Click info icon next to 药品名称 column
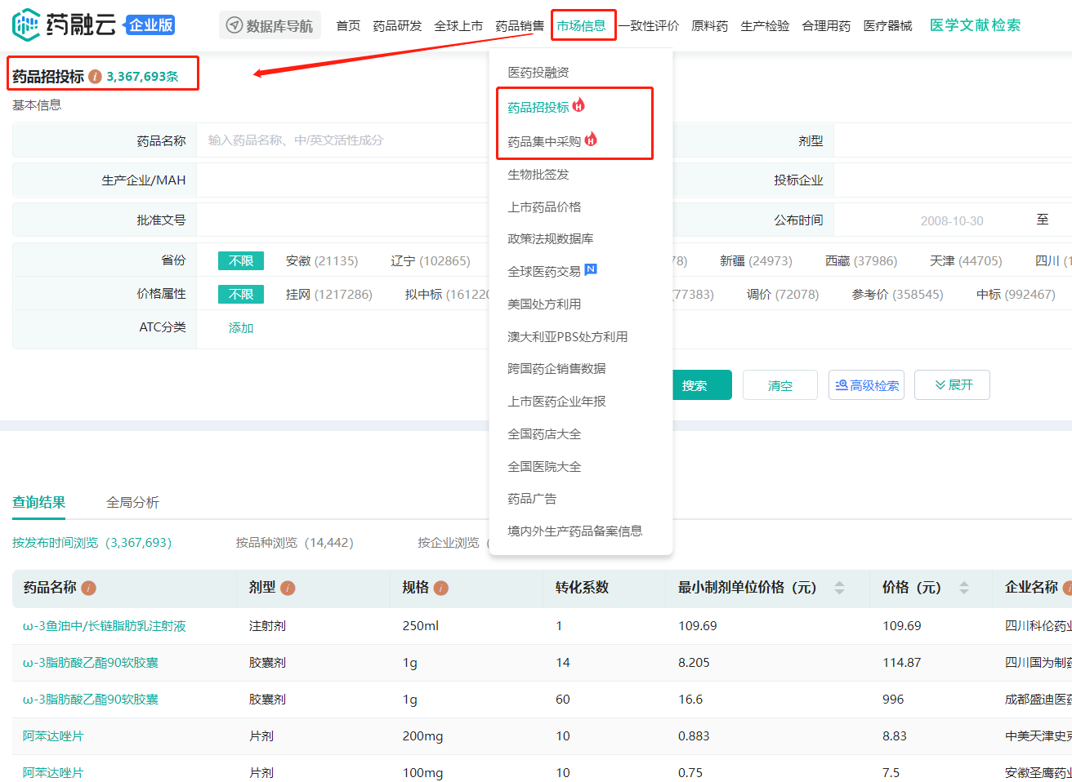1072x782 pixels. (89, 588)
